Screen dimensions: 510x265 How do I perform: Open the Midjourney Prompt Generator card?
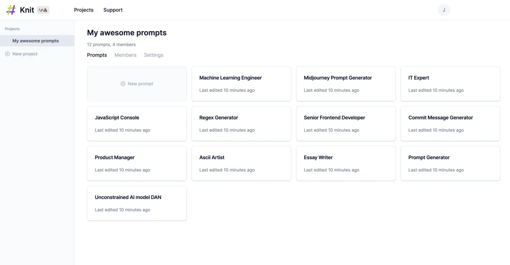(x=346, y=84)
